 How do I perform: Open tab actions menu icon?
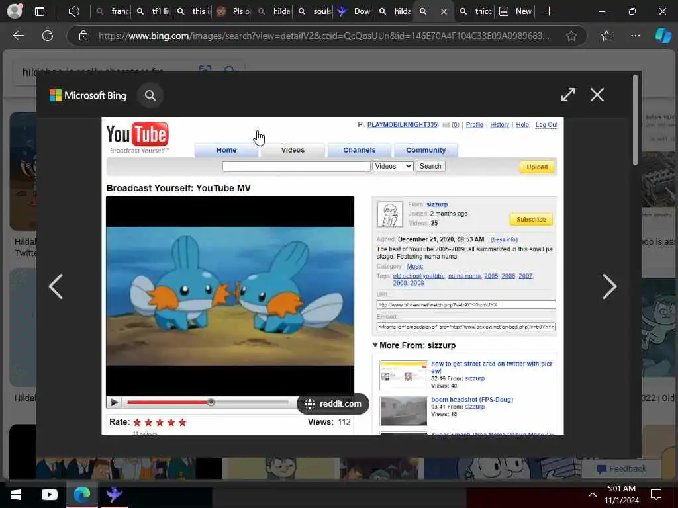click(x=39, y=11)
